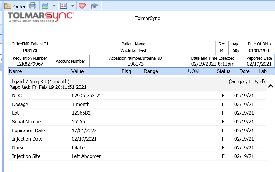The width and height of the screenshot is (275, 172).
Task: Open the graduation cap education icon
Action: 94,6
